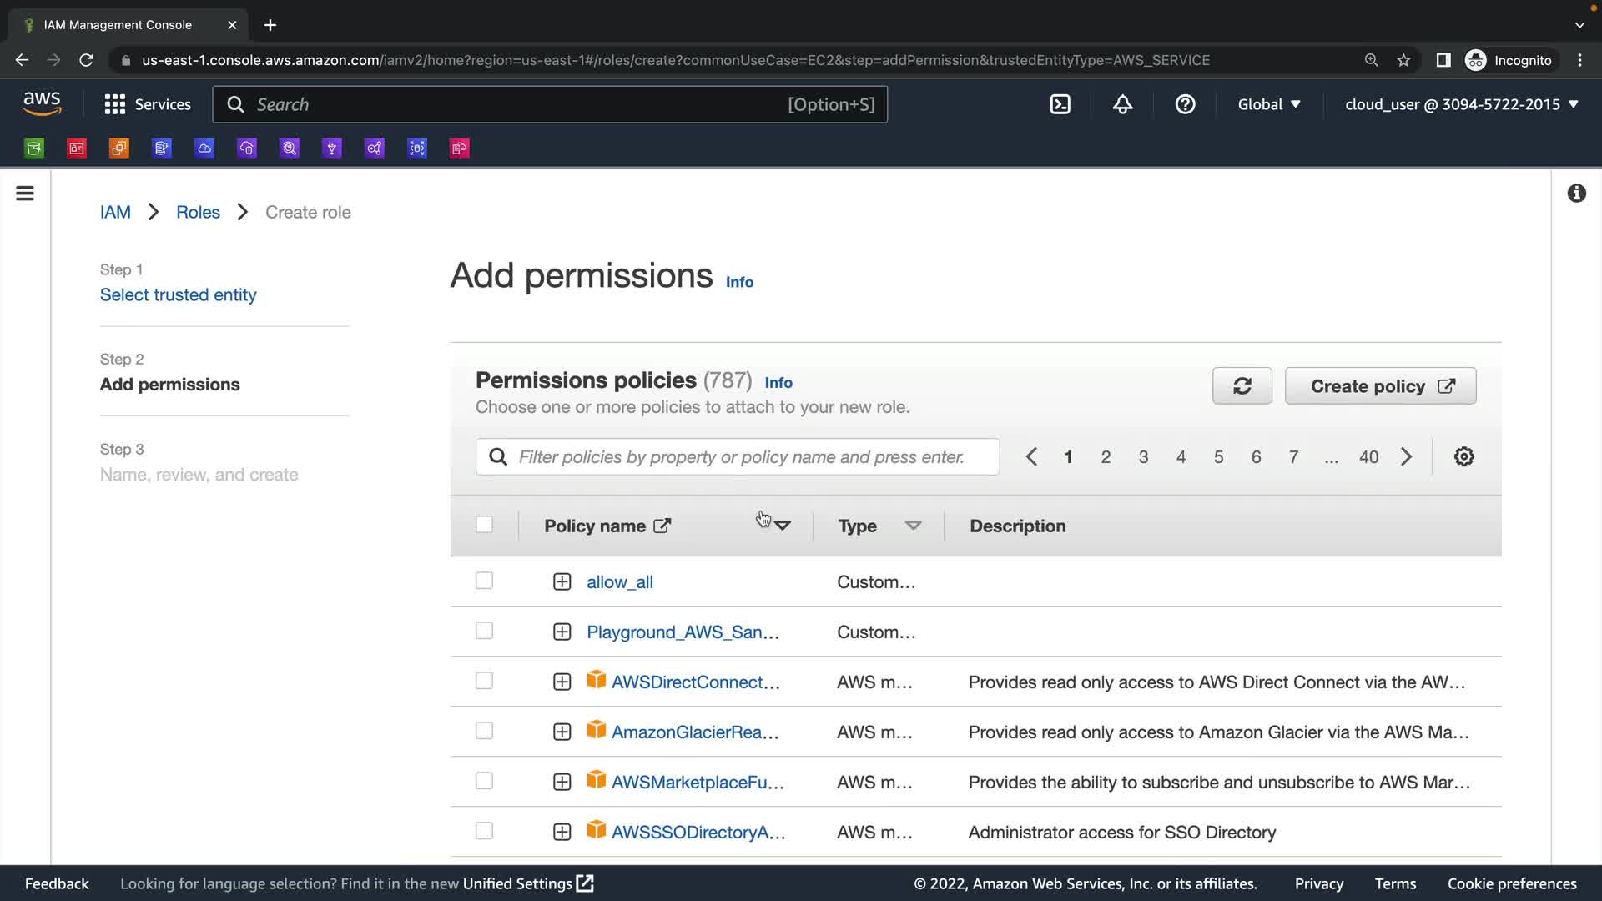Image resolution: width=1602 pixels, height=901 pixels.
Task: Open the side navigation hamburger menu
Action: [25, 194]
